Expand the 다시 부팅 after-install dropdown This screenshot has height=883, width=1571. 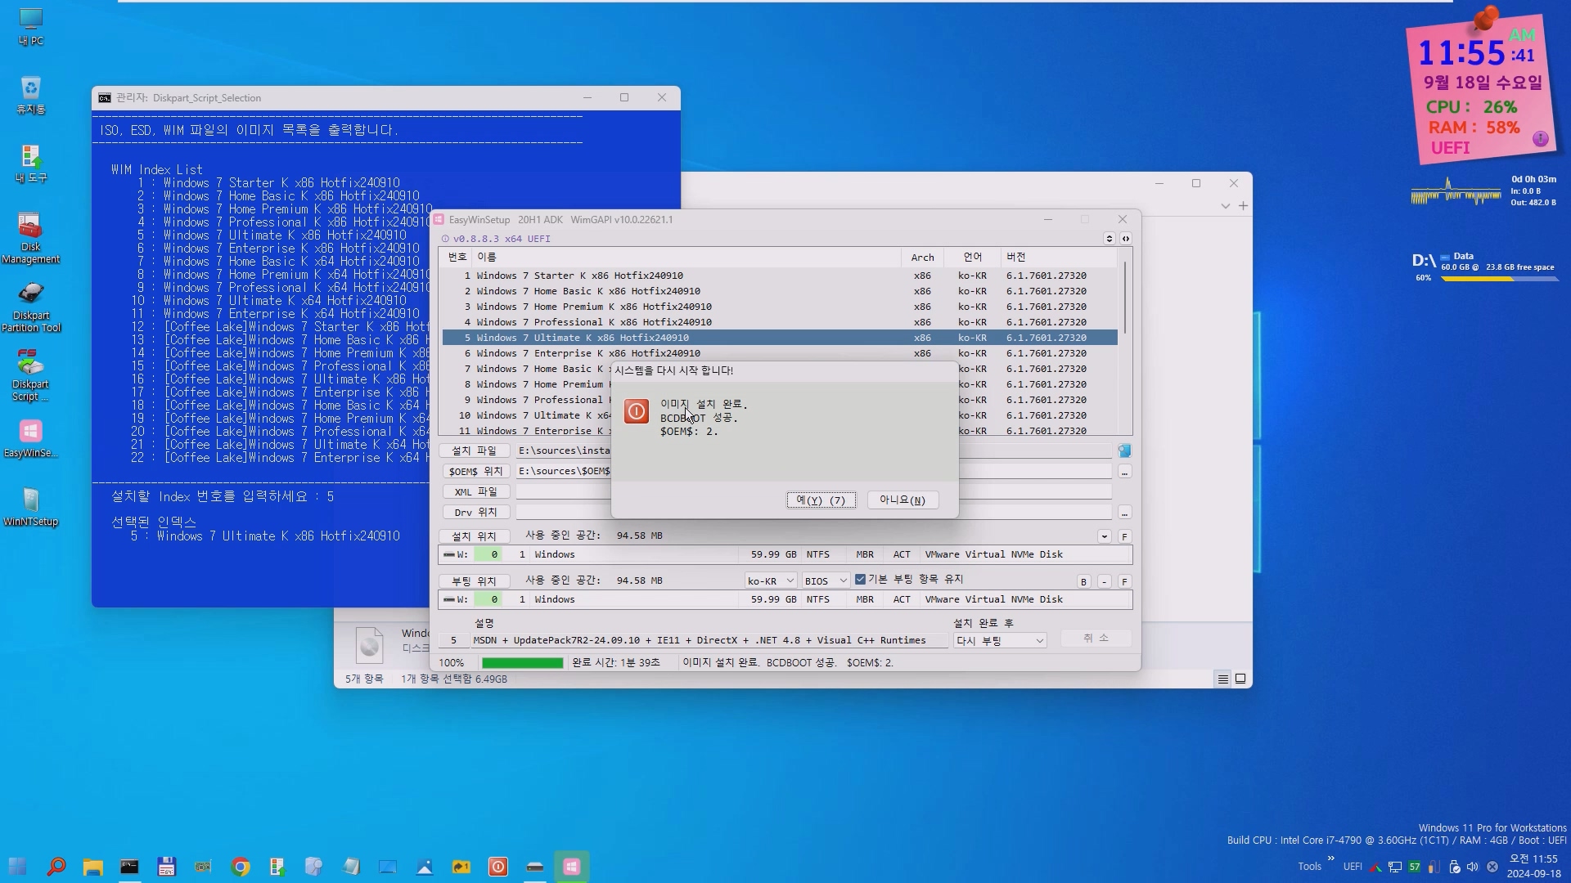coord(1000,640)
